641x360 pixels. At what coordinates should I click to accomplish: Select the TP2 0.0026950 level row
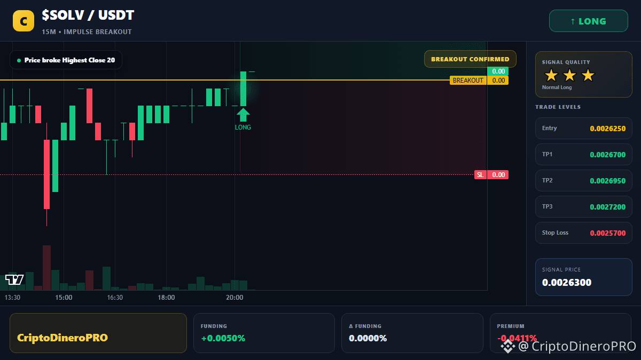tap(583, 181)
